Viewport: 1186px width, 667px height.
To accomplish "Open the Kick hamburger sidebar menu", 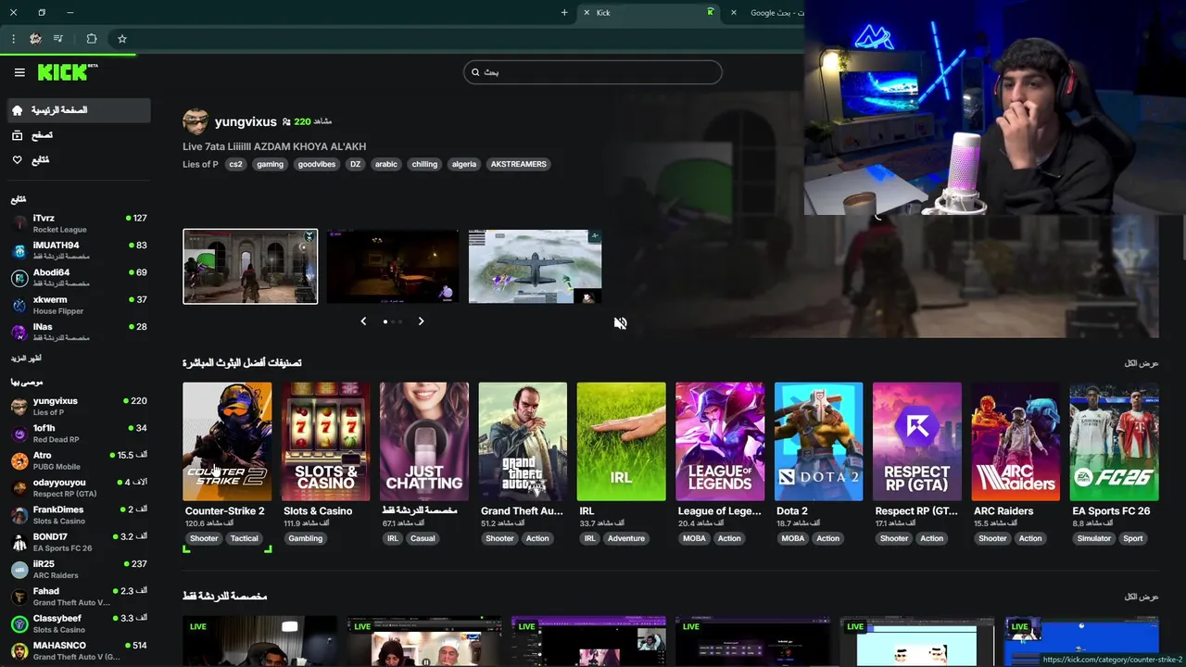I will coord(19,72).
